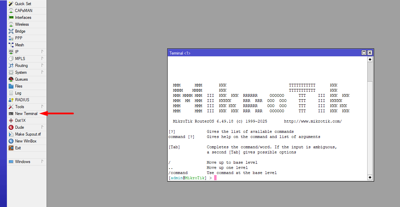Click the Wireless antenna icon
Screen dimensions: 400x207
coord(11,24)
